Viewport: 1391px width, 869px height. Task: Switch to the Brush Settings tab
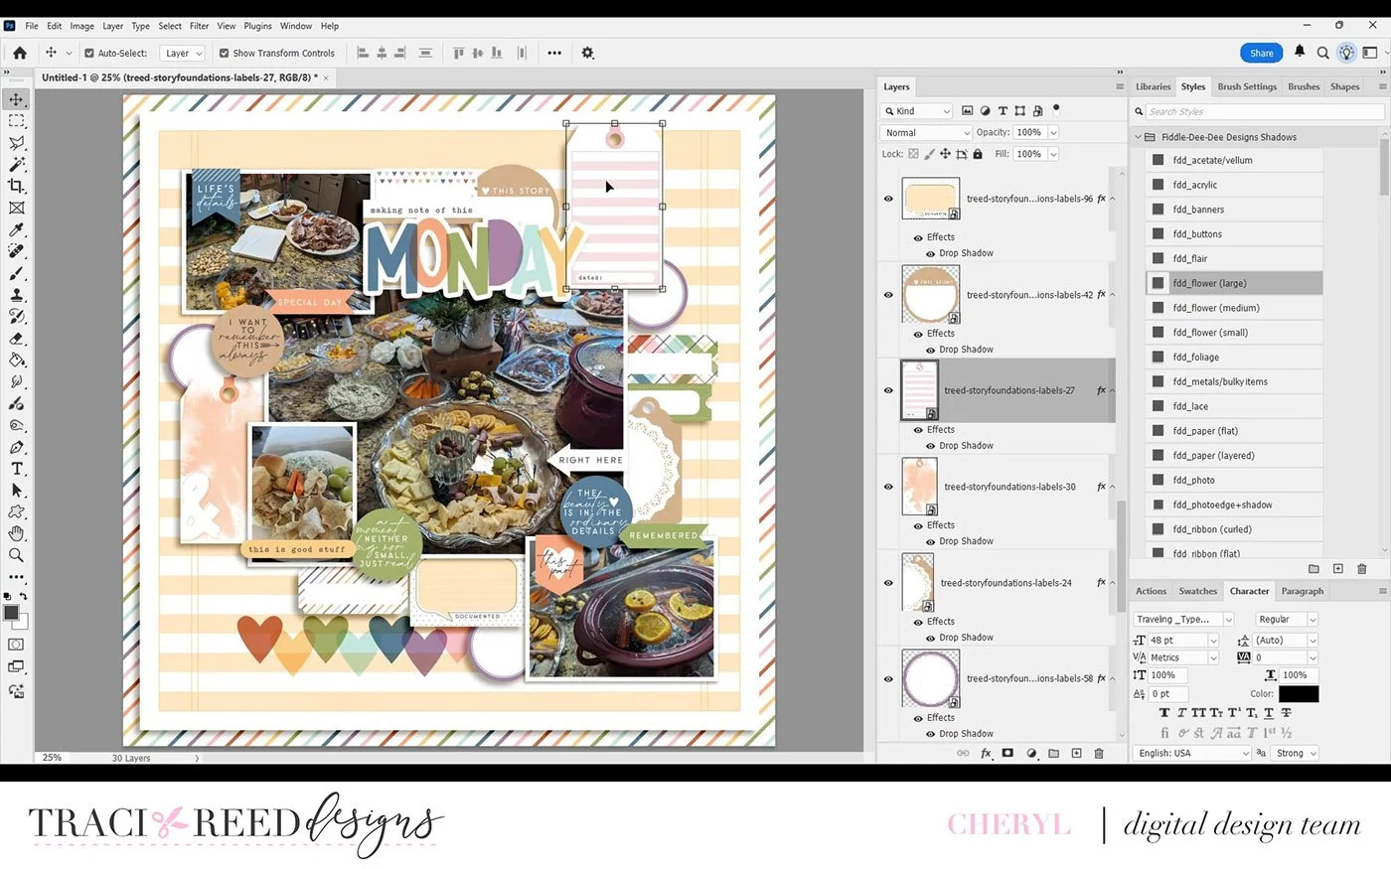coord(1247,86)
